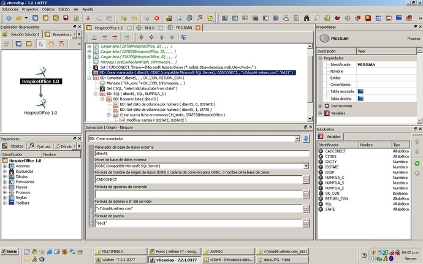Click the binoculars search icon
This screenshot has height=264, width=423.
click(x=307, y=18)
